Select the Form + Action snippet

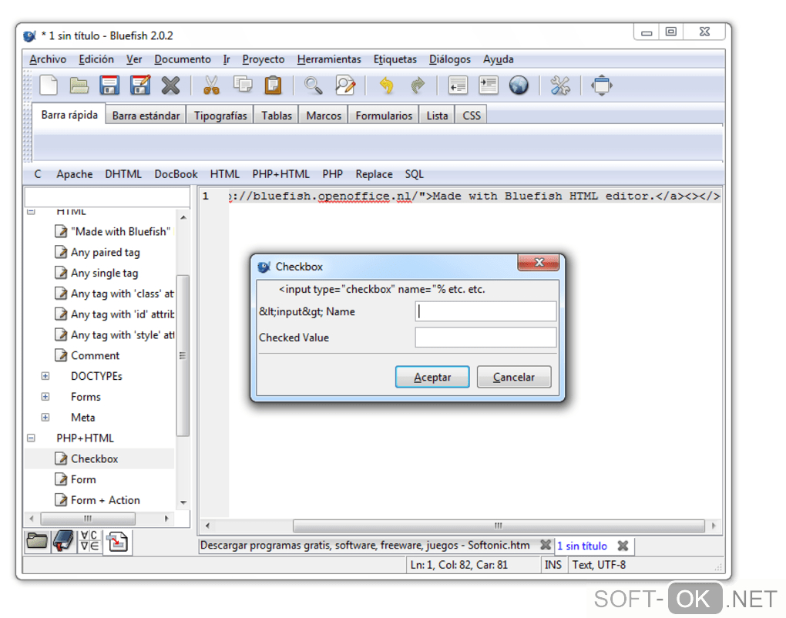click(98, 499)
